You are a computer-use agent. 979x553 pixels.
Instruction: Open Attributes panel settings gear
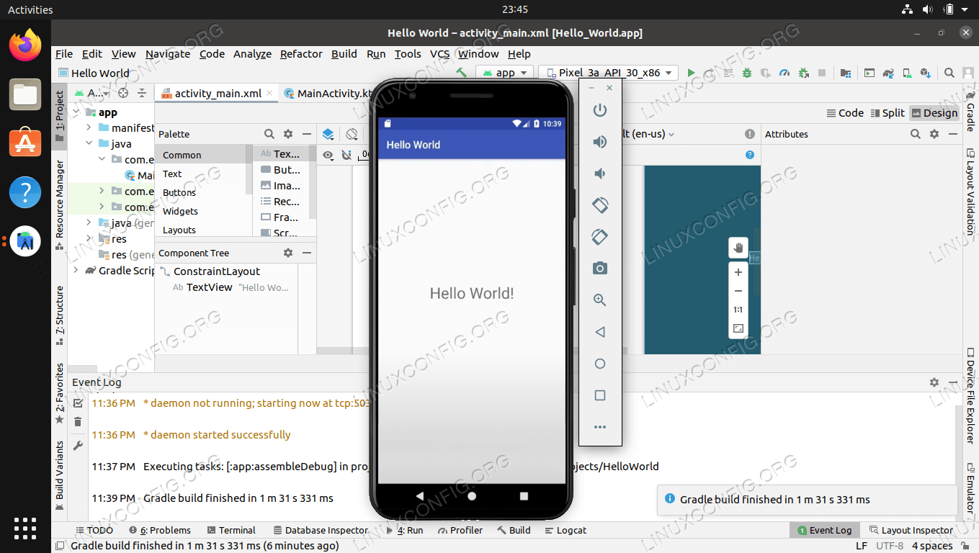[934, 134]
